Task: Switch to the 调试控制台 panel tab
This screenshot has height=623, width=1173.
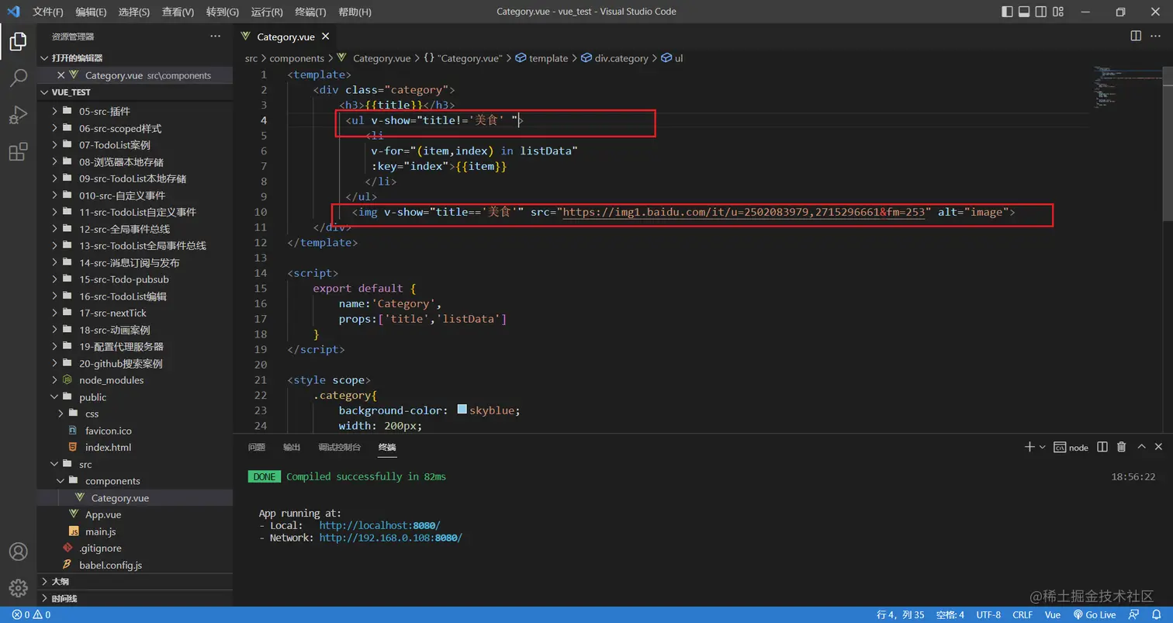Action: [x=340, y=447]
